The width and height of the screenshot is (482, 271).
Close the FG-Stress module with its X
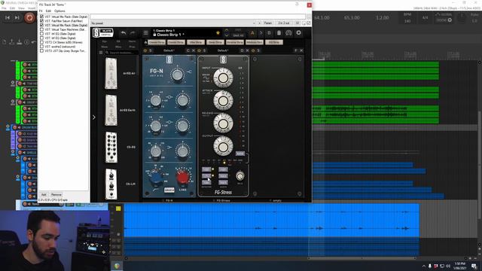coord(247,50)
